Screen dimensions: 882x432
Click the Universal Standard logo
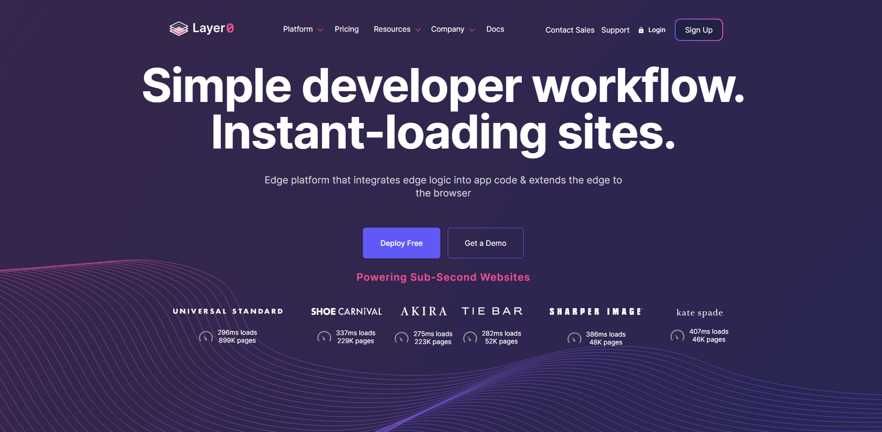pyautogui.click(x=228, y=311)
